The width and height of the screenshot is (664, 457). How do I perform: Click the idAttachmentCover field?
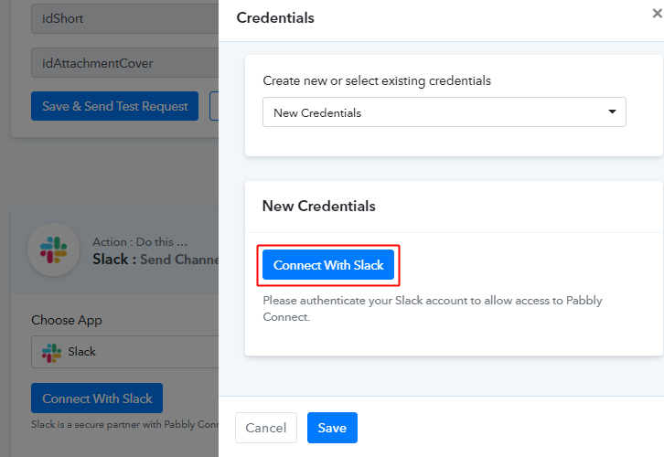click(125, 63)
